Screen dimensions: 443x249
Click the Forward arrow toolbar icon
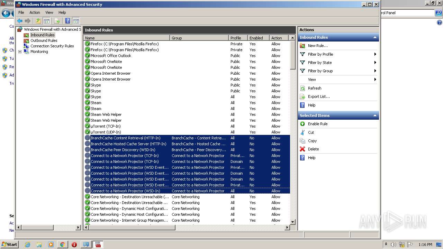28,21
